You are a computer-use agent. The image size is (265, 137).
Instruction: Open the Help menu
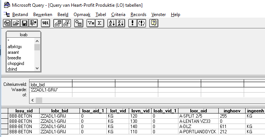click(x=175, y=15)
